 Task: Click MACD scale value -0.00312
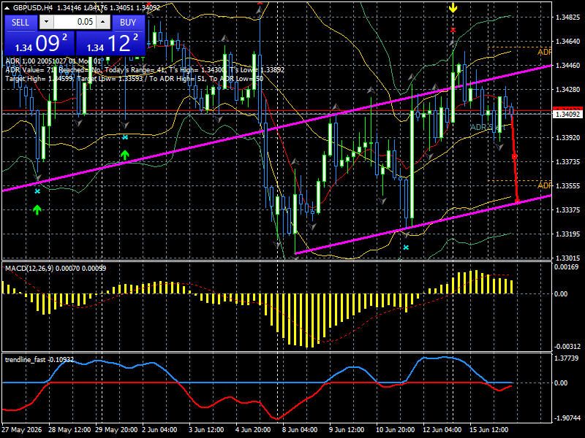click(x=567, y=346)
